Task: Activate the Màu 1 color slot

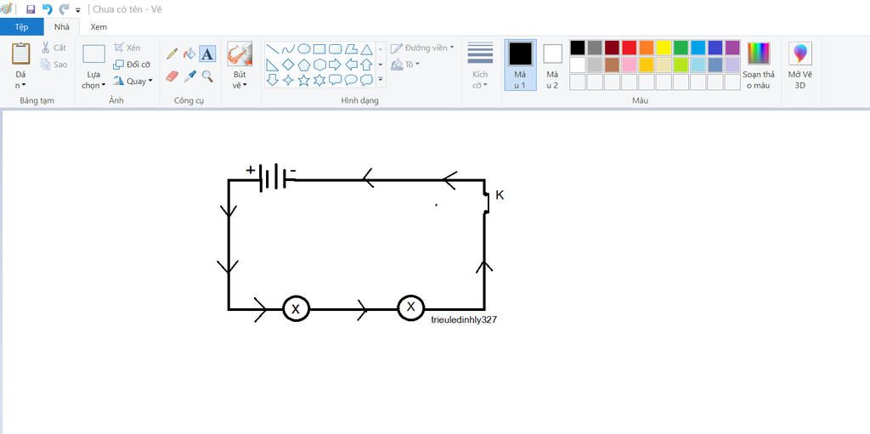Action: pos(521,65)
